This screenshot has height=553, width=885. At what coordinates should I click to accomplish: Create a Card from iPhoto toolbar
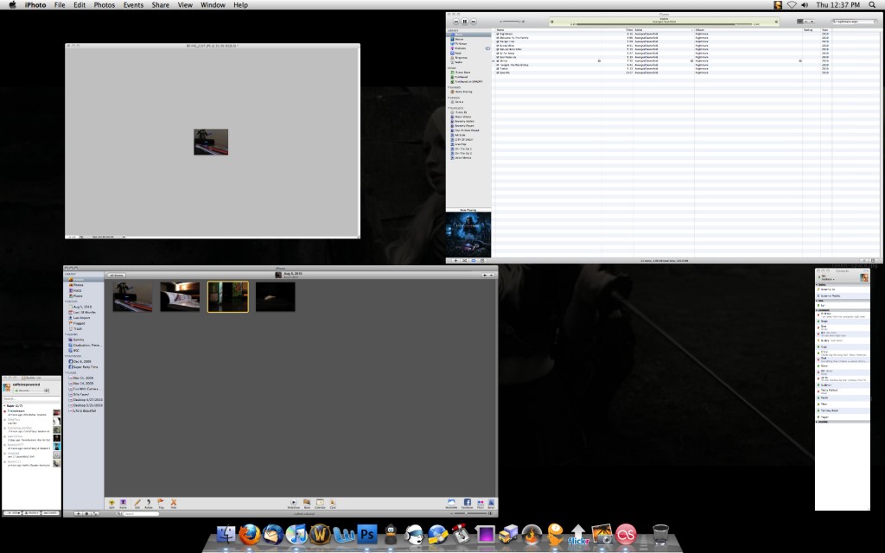tap(333, 503)
